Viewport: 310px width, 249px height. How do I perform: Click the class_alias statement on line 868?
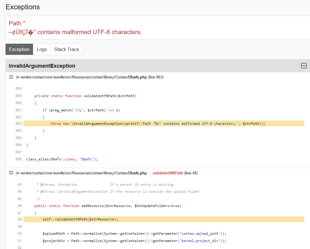[x=62, y=159]
